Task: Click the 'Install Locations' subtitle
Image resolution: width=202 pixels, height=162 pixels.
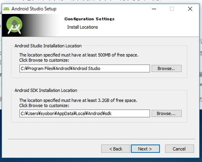Action: 82,27
